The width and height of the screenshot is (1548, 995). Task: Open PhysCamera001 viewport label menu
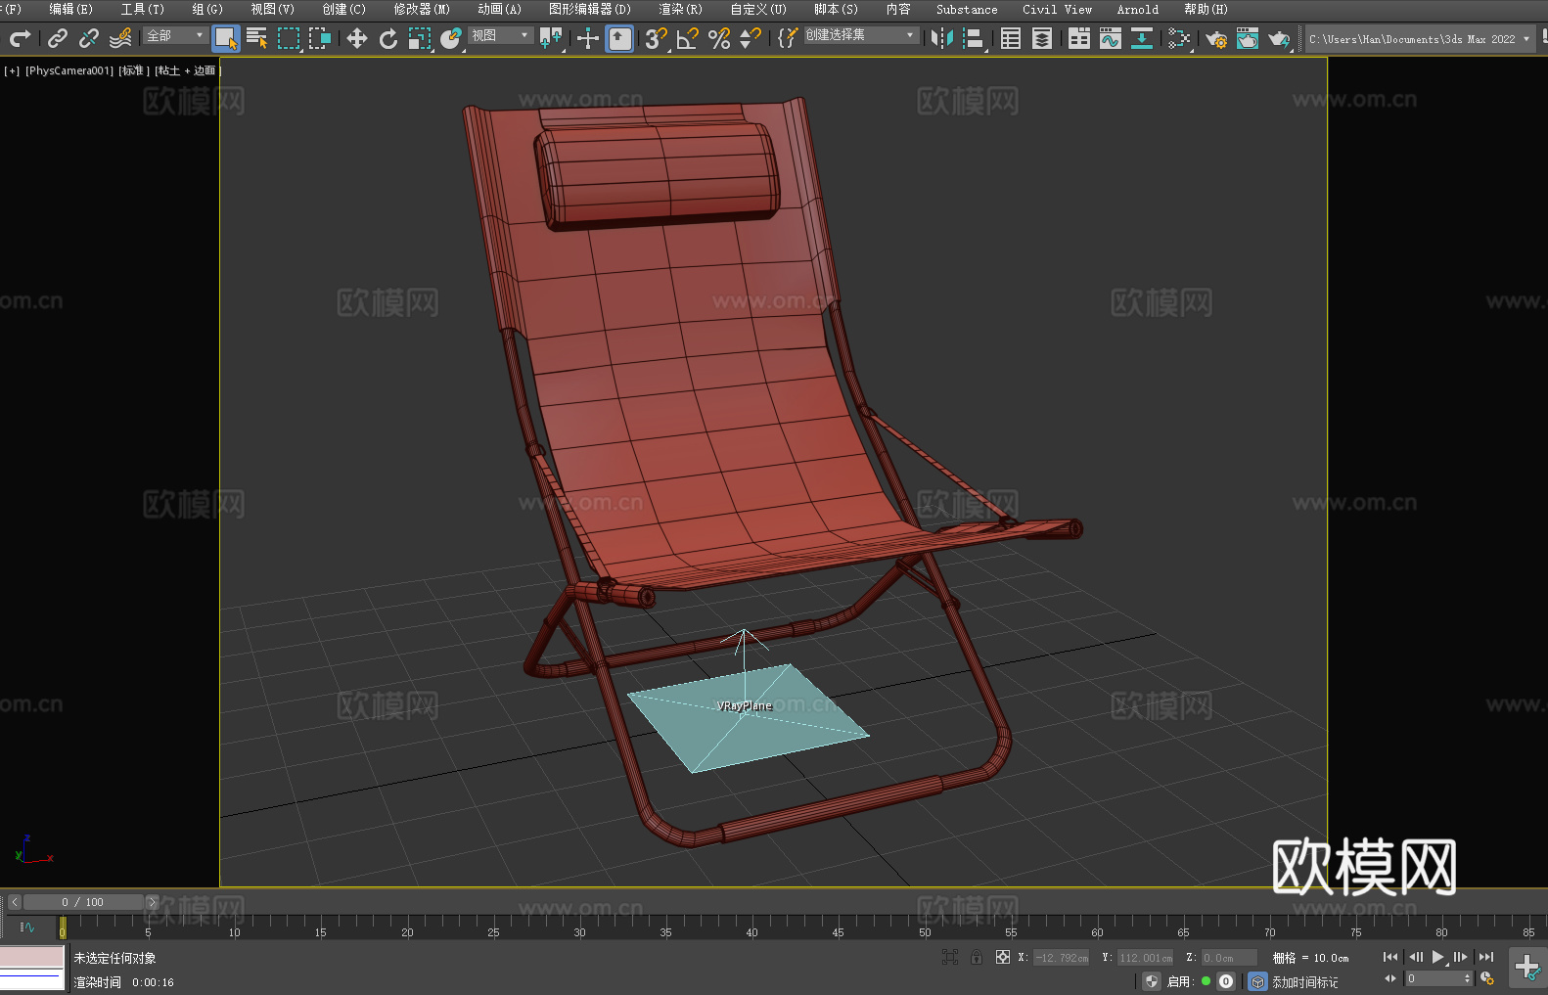coord(69,70)
